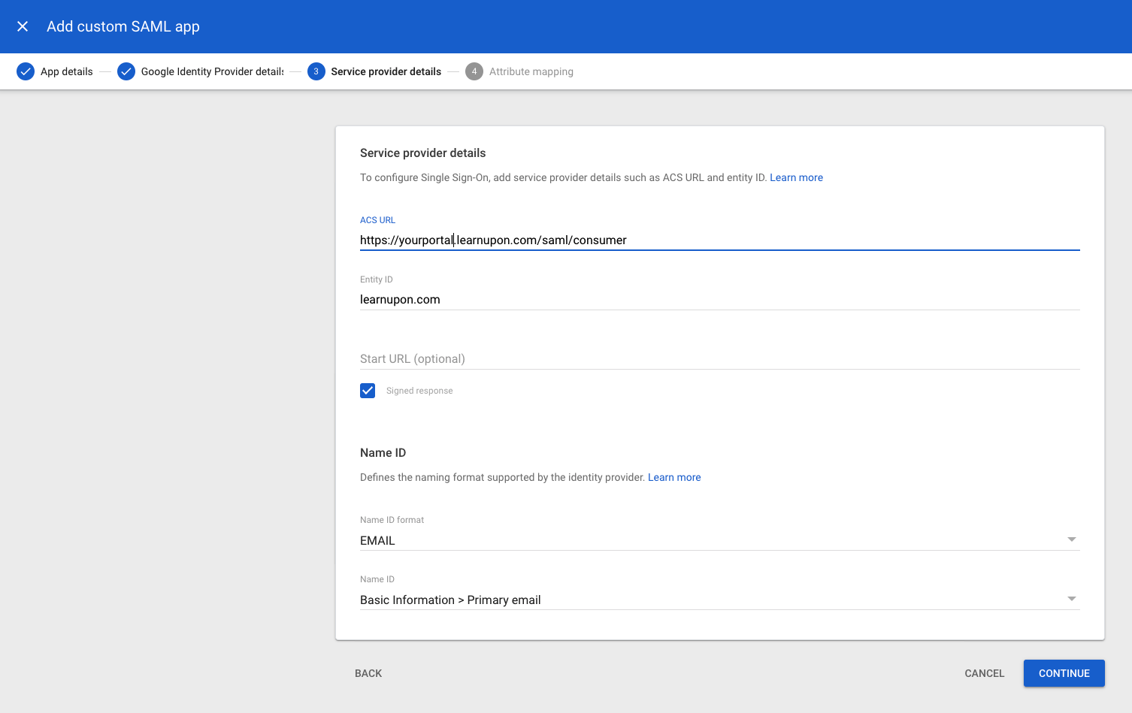The width and height of the screenshot is (1132, 713).
Task: Click into the Entity ID field
Action: coord(720,300)
